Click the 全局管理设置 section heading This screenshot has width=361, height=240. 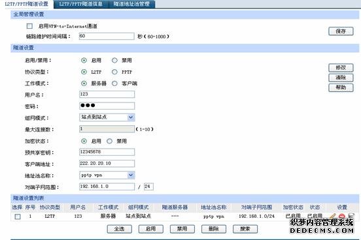pyautogui.click(x=28, y=14)
